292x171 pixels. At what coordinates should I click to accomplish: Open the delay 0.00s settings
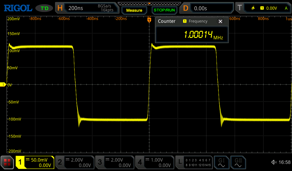208,8
